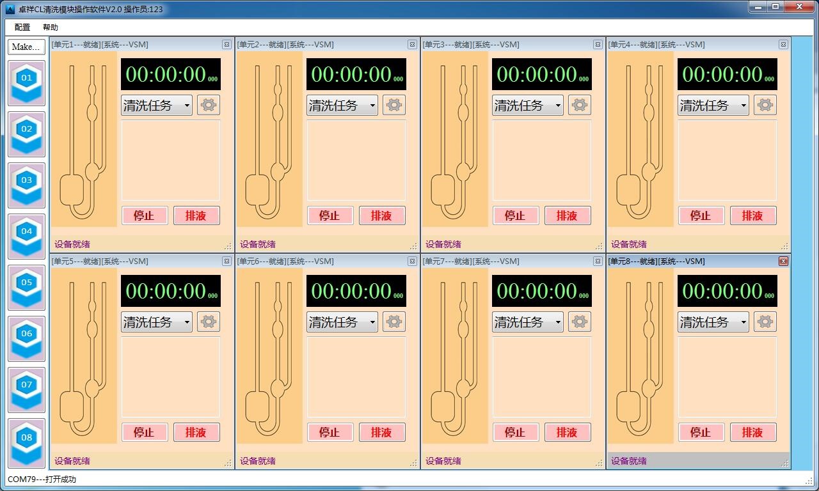
Task: Close the unit 8 panel with red X
Action: (783, 261)
